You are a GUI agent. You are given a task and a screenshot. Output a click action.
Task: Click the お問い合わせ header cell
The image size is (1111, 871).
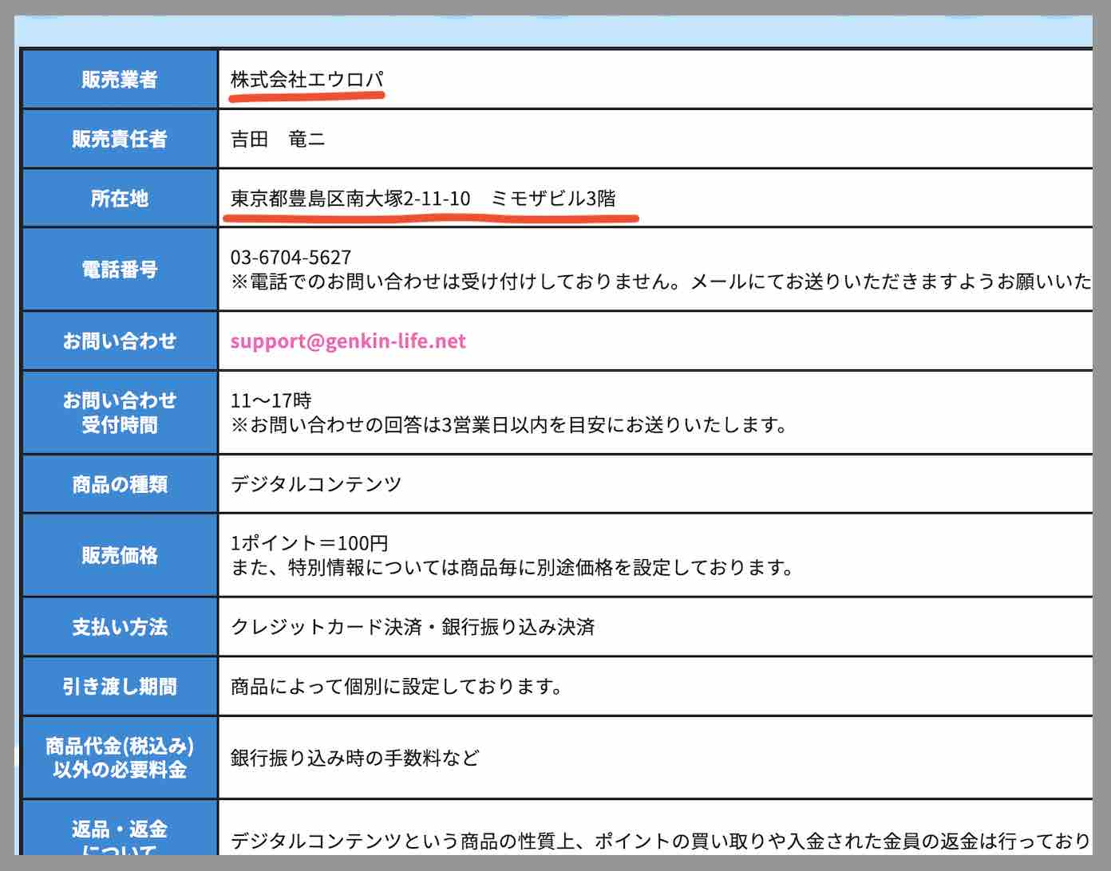point(119,341)
